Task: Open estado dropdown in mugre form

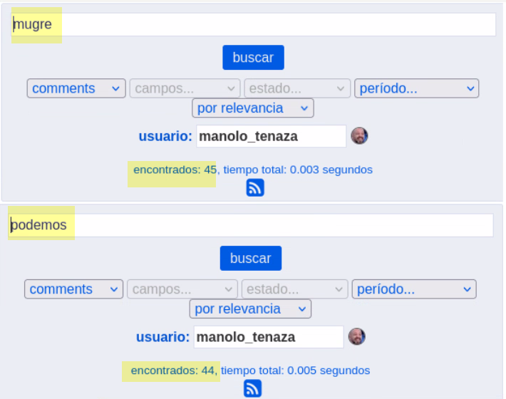Action: pyautogui.click(x=297, y=88)
